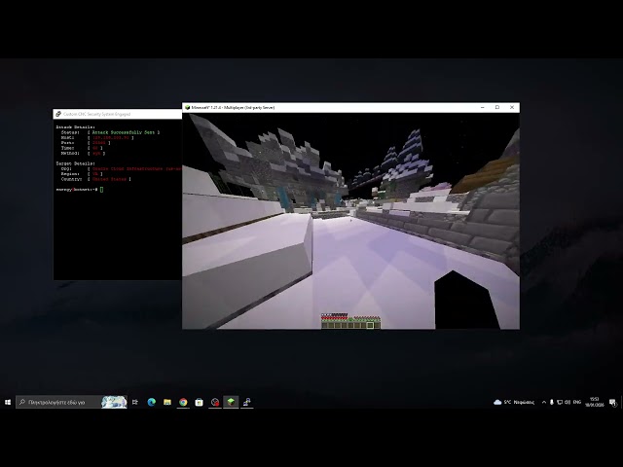
Task: Click the terminal command prompt line
Action: click(80, 190)
